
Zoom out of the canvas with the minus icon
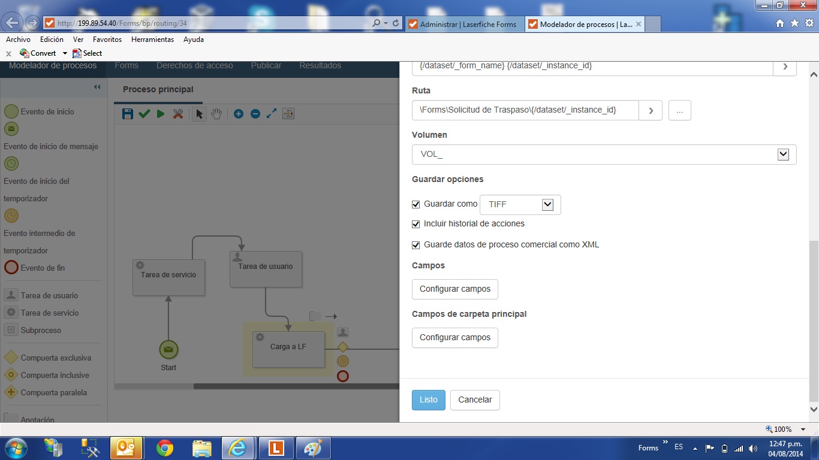pos(255,114)
